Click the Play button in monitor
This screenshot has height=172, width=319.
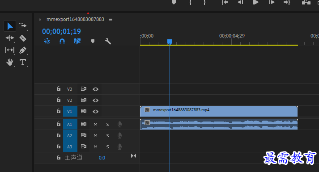pyautogui.click(x=256, y=2)
